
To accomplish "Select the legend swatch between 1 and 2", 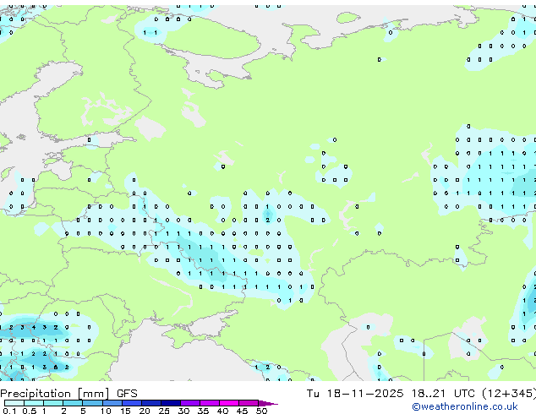I will (x=53, y=403).
